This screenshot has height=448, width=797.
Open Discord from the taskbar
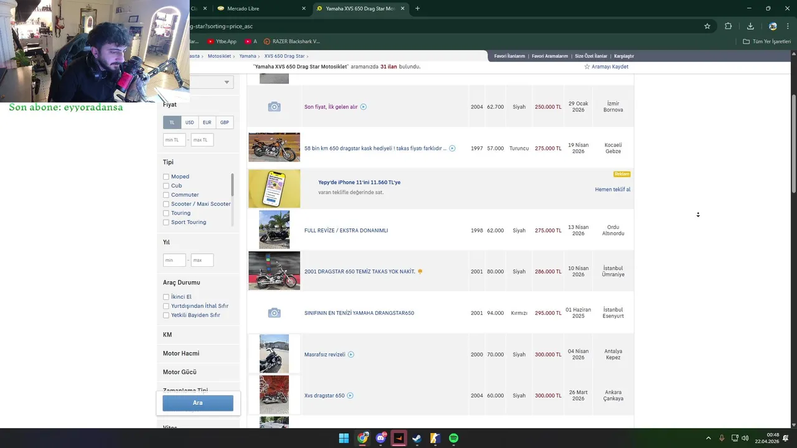tap(380, 438)
